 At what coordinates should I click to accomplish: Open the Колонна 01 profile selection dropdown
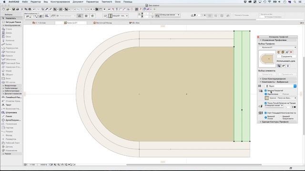(277, 47)
